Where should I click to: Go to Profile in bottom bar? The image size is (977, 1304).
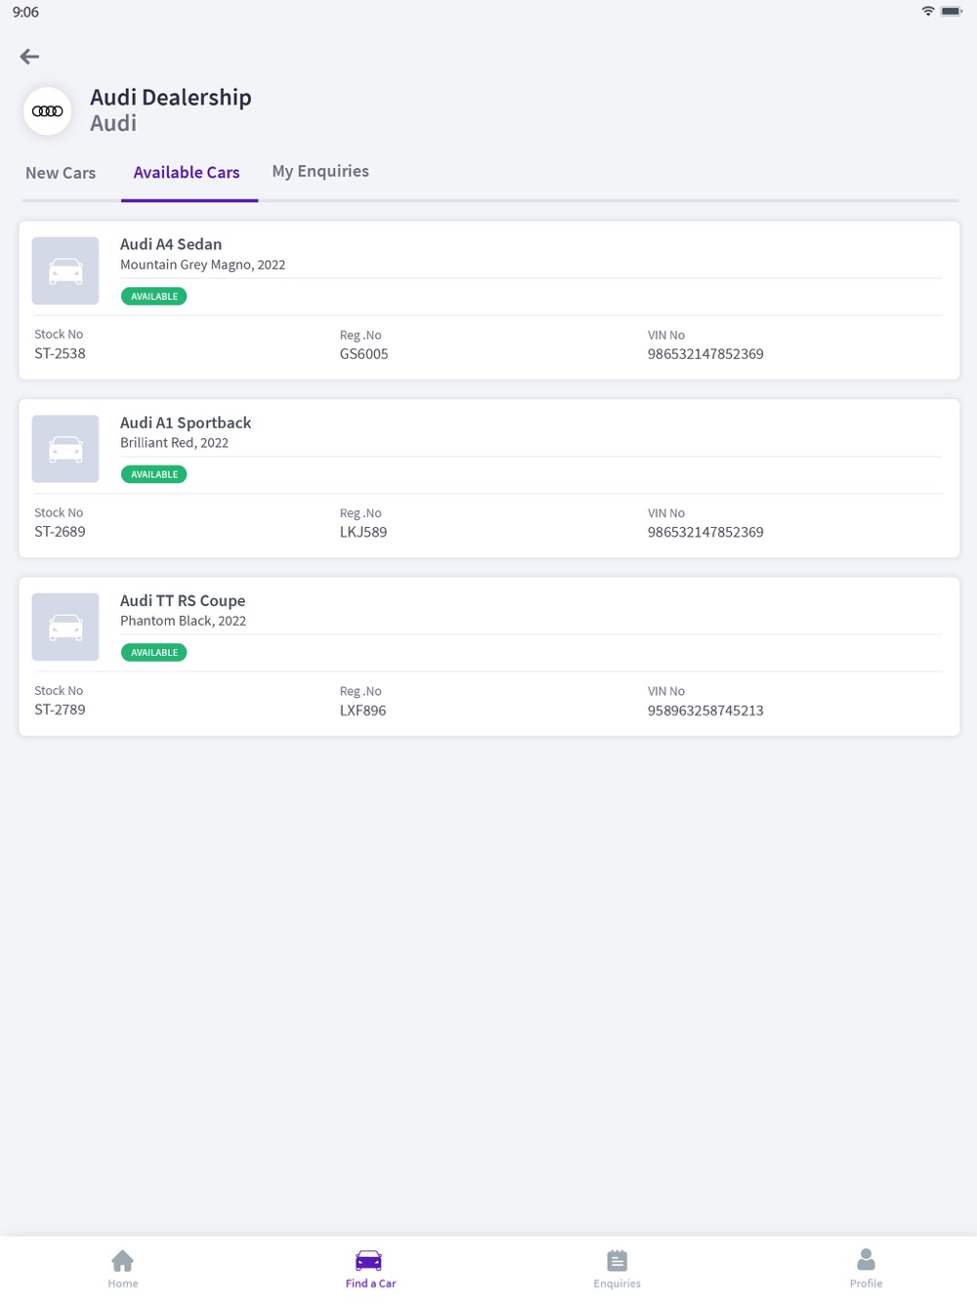866,1269
